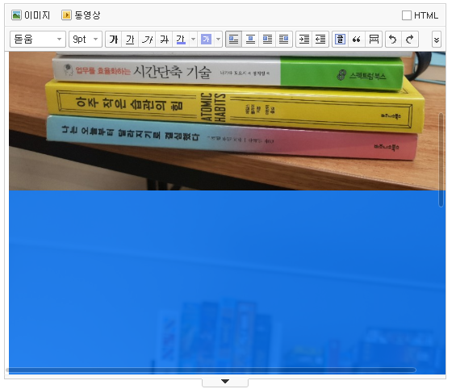
Task: Toggle underline formatting
Action: point(130,40)
